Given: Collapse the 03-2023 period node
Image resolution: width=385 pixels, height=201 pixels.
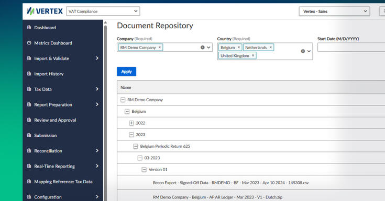Looking at the screenshot, I should point(140,158).
